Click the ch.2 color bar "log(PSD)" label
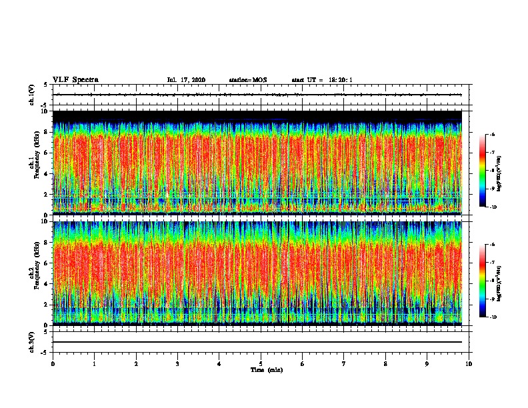The height and width of the screenshot is (408, 528). tap(499, 283)
